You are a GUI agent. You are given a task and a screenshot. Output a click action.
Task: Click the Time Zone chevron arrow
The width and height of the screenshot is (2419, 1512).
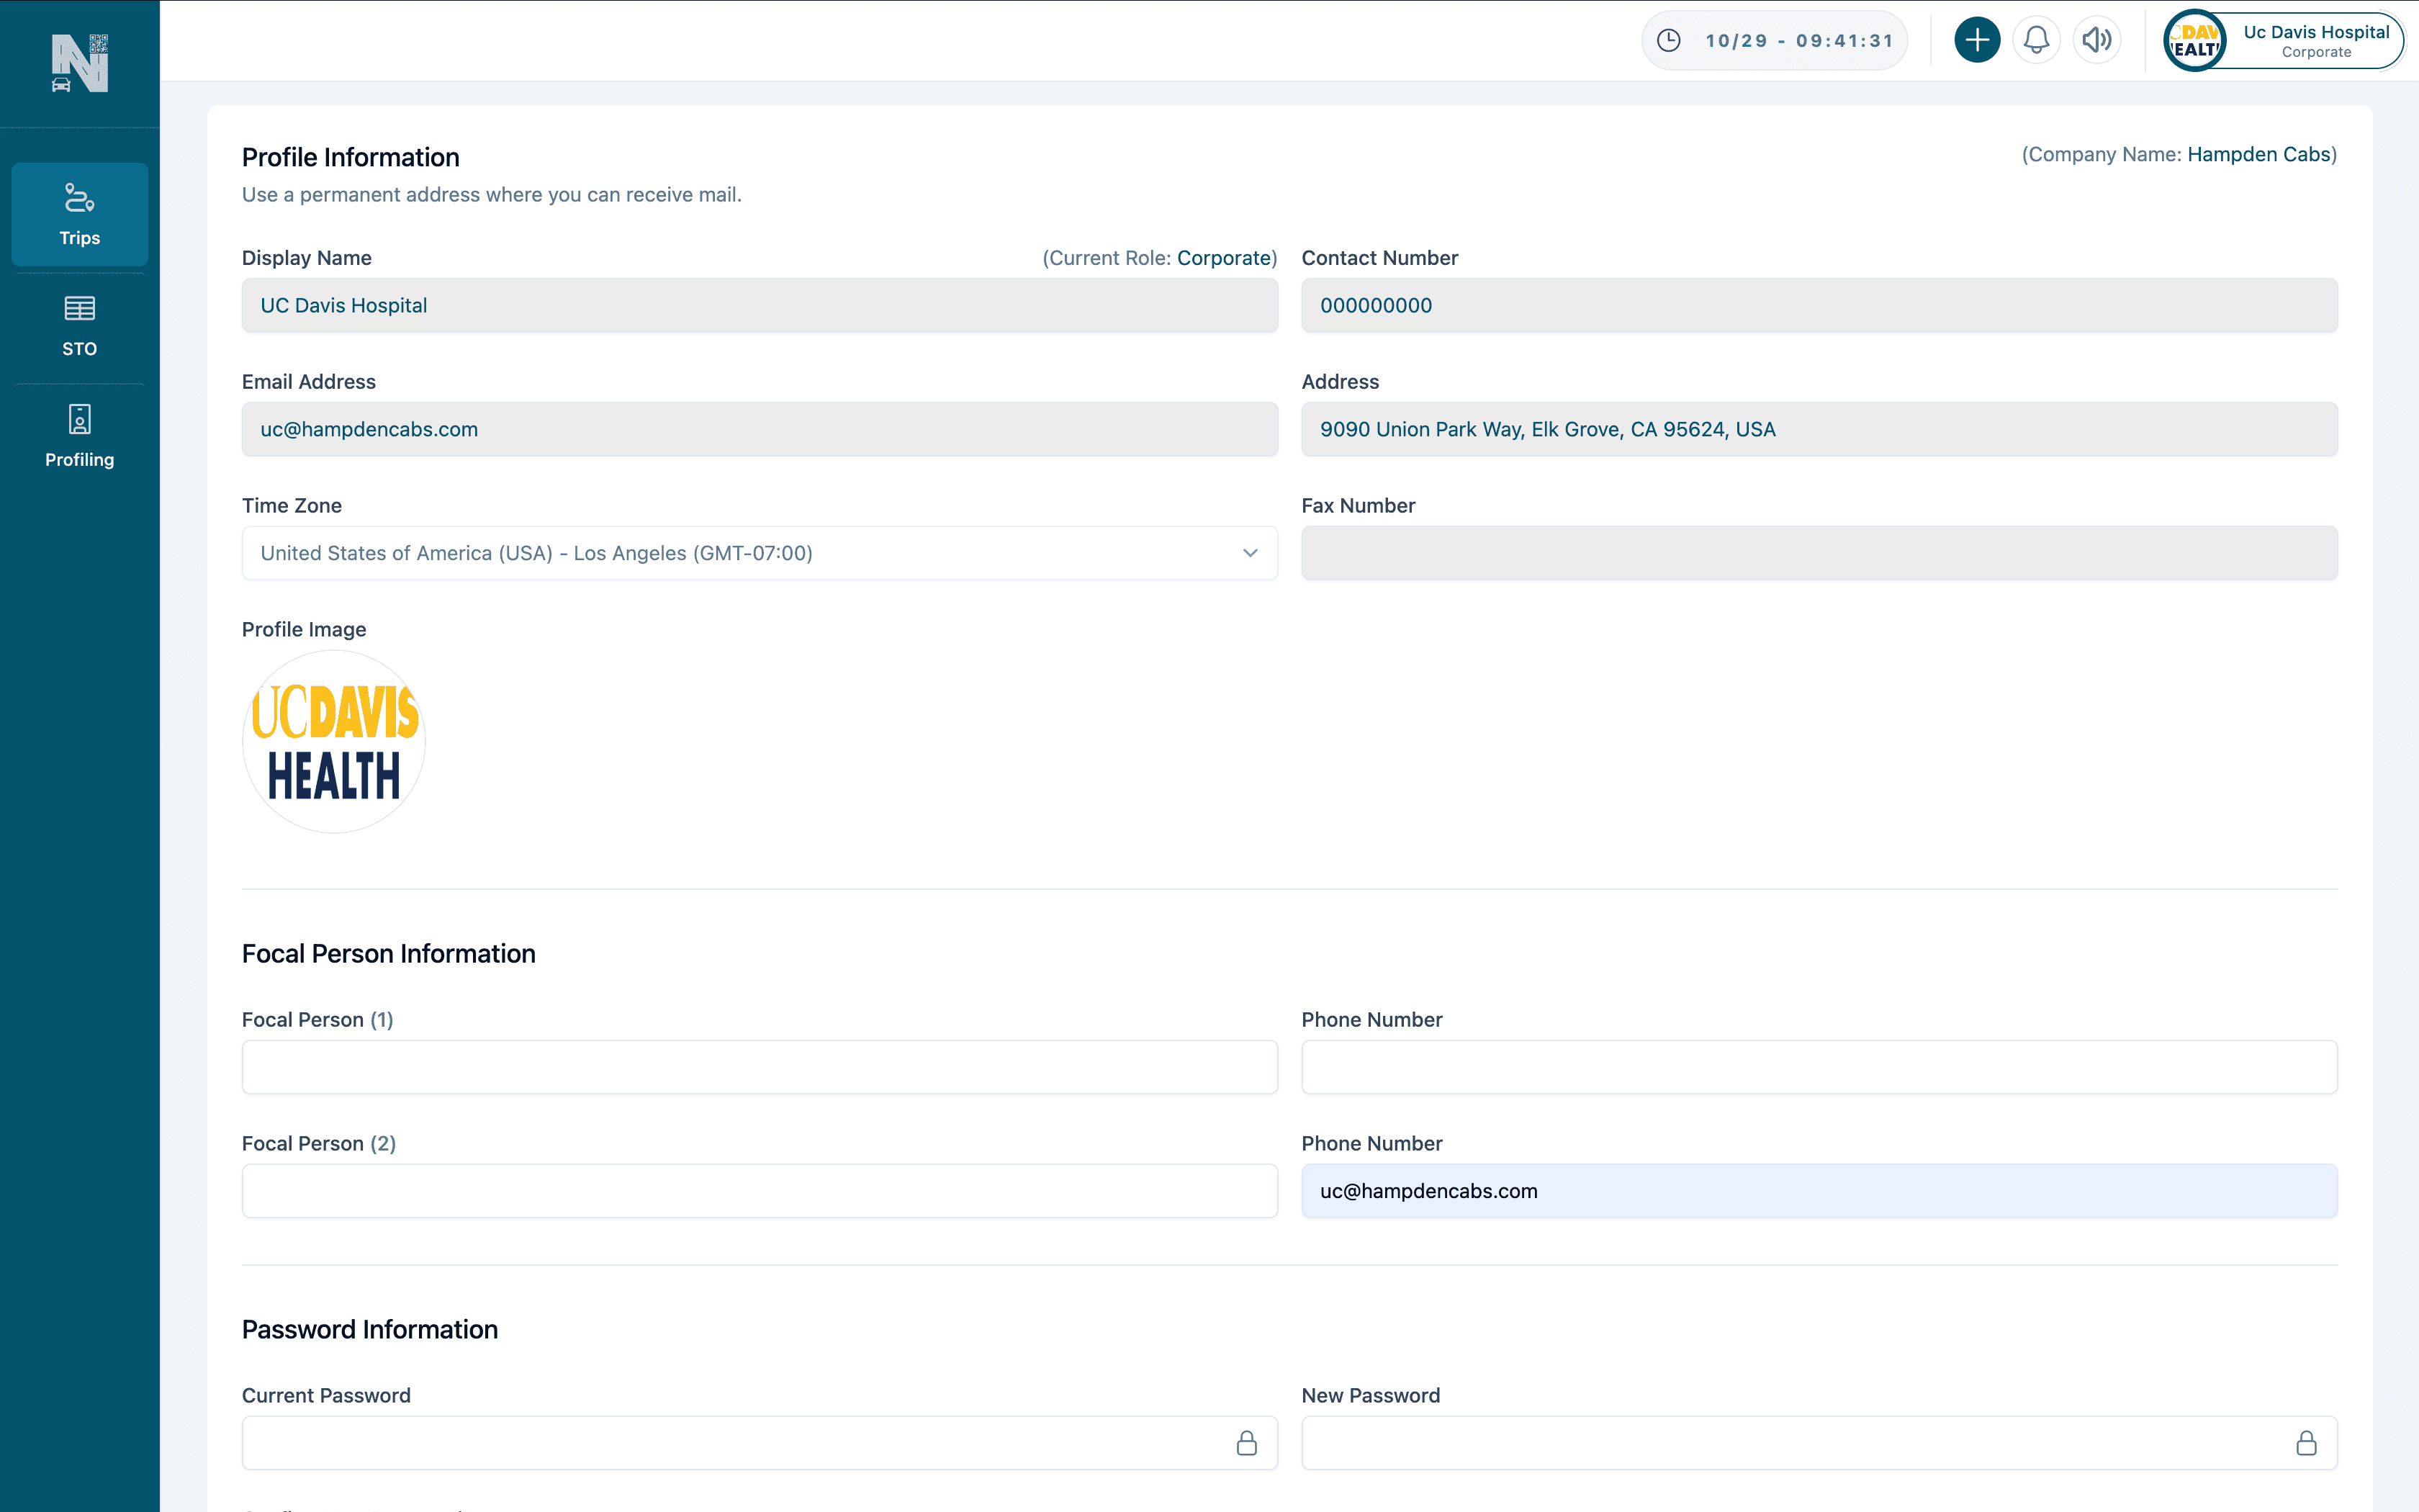(x=1250, y=553)
